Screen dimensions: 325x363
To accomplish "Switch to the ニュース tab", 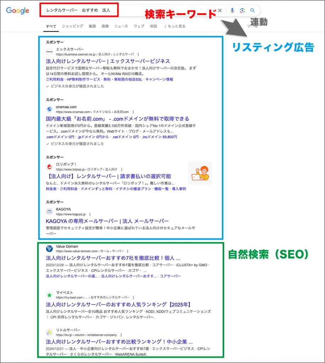I will 121,26.
